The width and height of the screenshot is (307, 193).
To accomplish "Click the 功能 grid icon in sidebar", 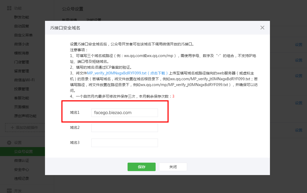I will coord(9,8).
